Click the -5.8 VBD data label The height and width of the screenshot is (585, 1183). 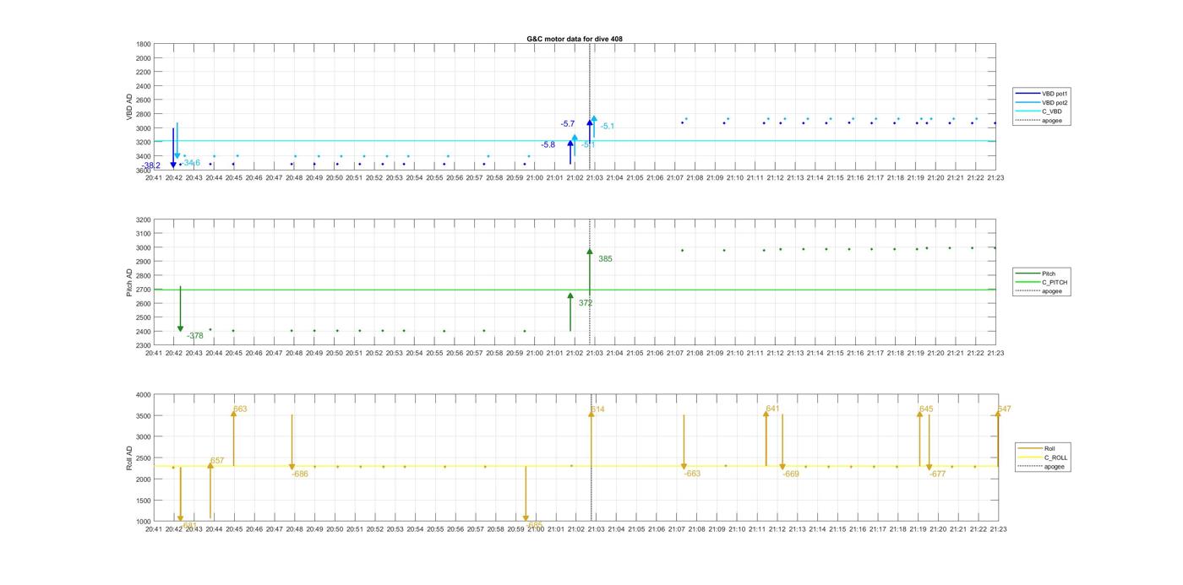548,145
